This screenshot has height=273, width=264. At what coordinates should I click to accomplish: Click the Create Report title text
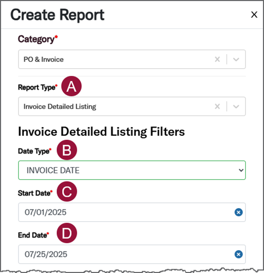[x=57, y=15]
